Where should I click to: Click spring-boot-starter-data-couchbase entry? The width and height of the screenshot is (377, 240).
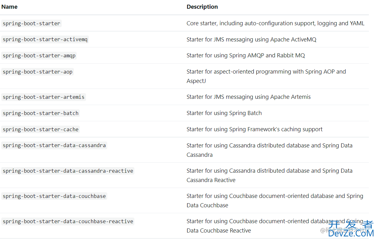(x=54, y=196)
